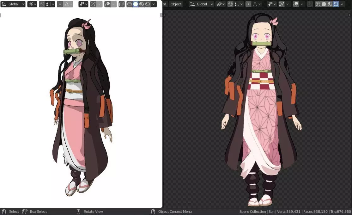Toggle gizmos in right viewport
The height and width of the screenshot is (215, 352).
[282, 4]
